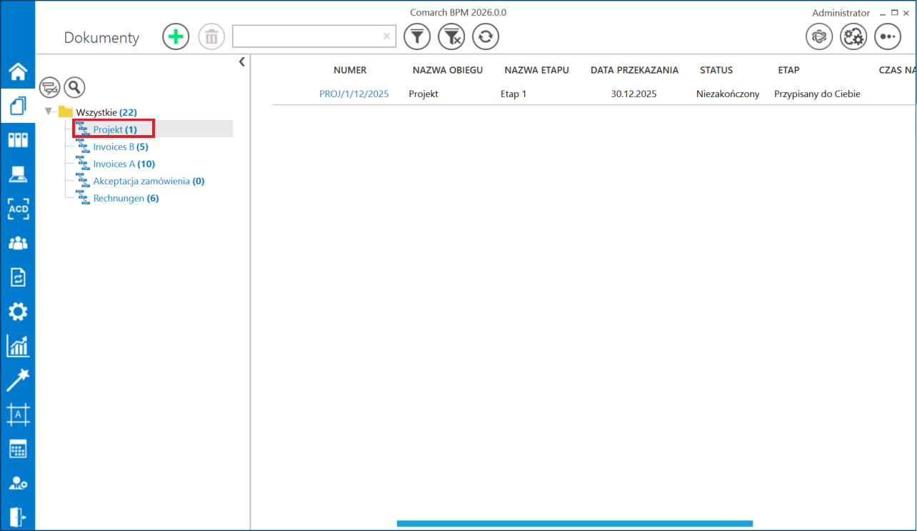917x531 pixels.
Task: Open the filter funnel icon
Action: pos(417,36)
